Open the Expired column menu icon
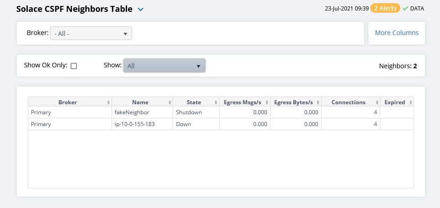Image resolution: width=440 pixels, height=208 pixels. coord(410,102)
